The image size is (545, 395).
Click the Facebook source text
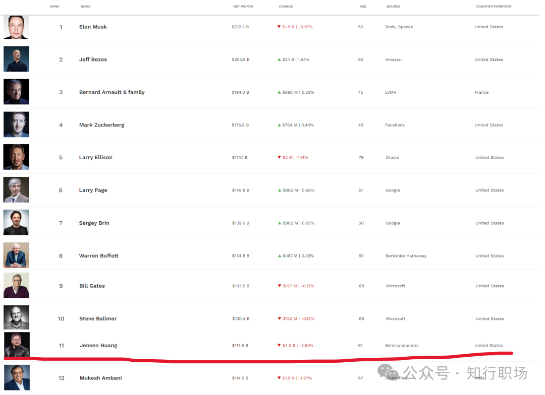coord(395,125)
